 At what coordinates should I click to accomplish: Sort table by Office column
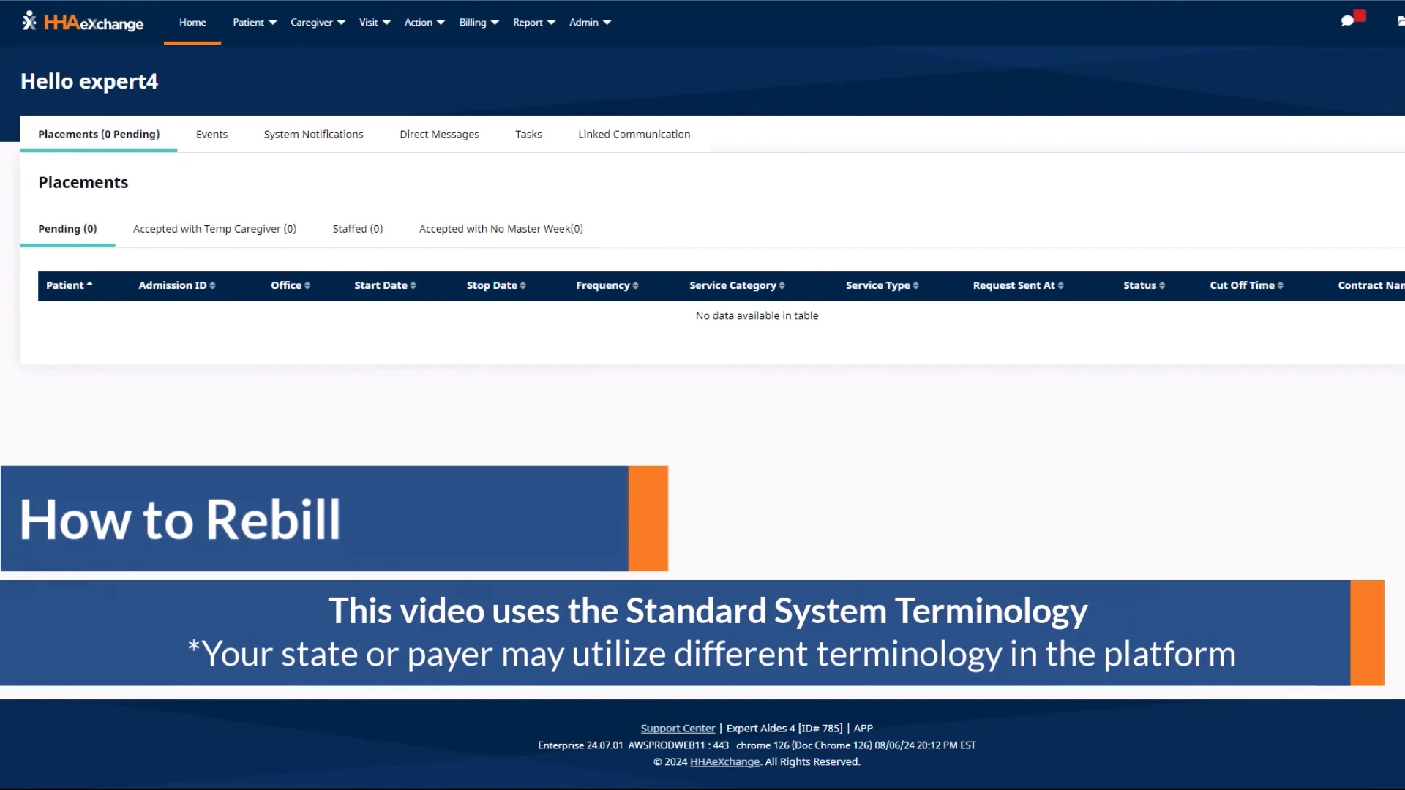click(x=291, y=285)
